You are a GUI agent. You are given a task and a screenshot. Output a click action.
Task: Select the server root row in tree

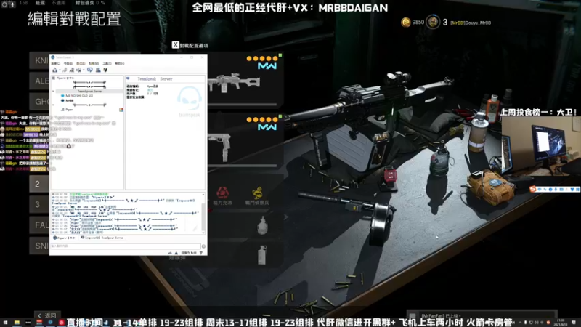pyautogui.click(x=65, y=78)
